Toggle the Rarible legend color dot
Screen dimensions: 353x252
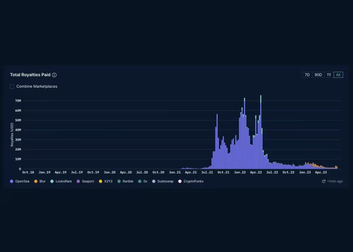(x=119, y=181)
